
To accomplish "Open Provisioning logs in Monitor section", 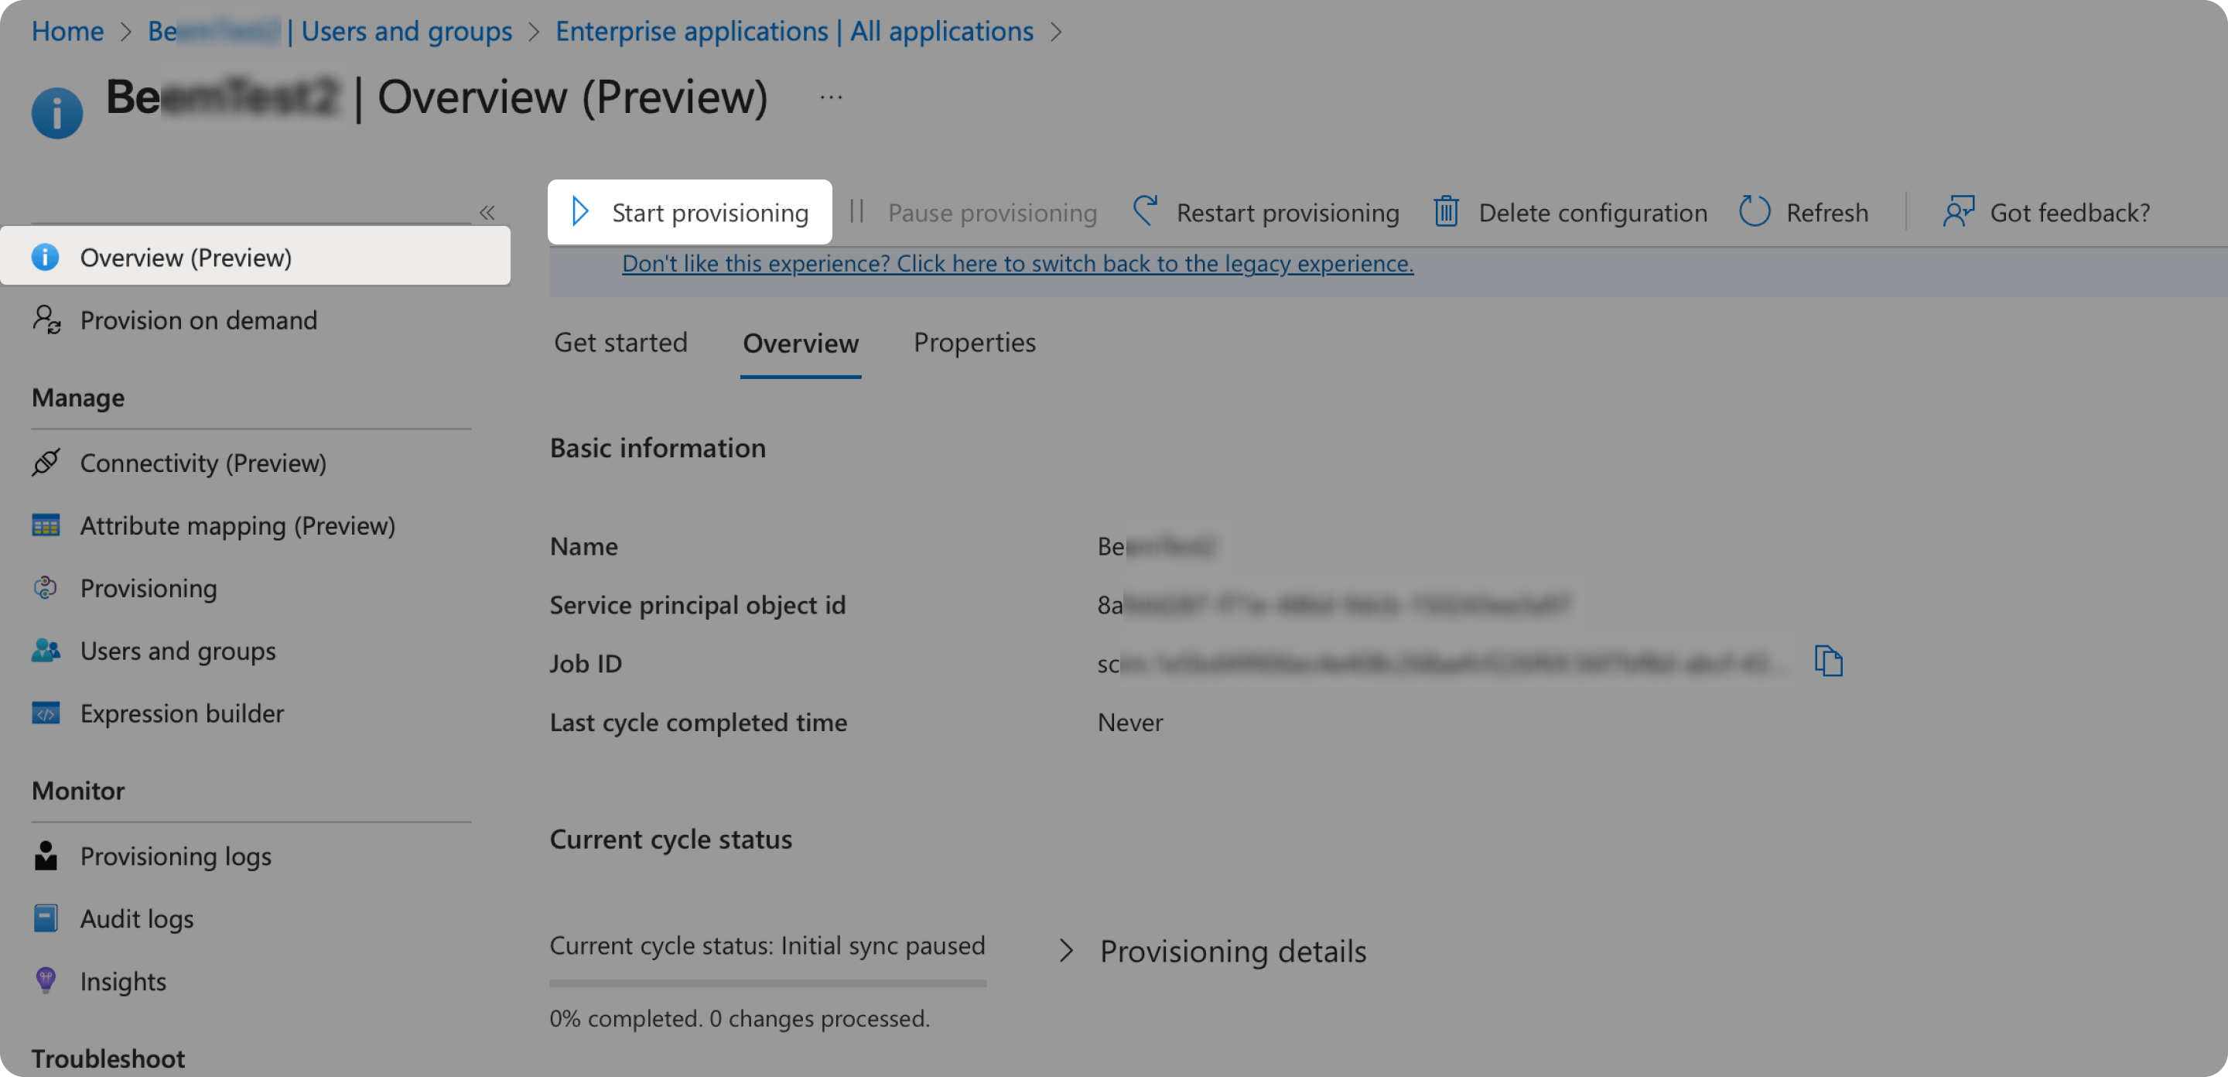I will point(176,856).
